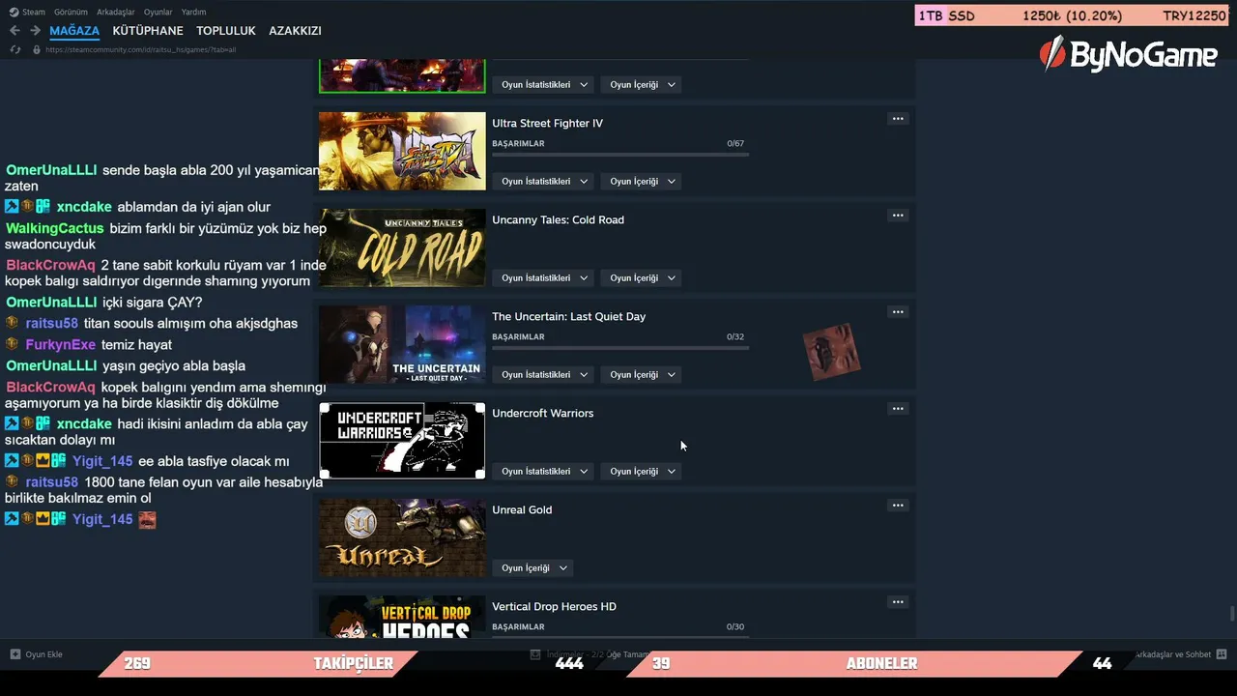Click the 0/32 achievements count
Viewport: 1237px width, 696px height.
point(735,336)
